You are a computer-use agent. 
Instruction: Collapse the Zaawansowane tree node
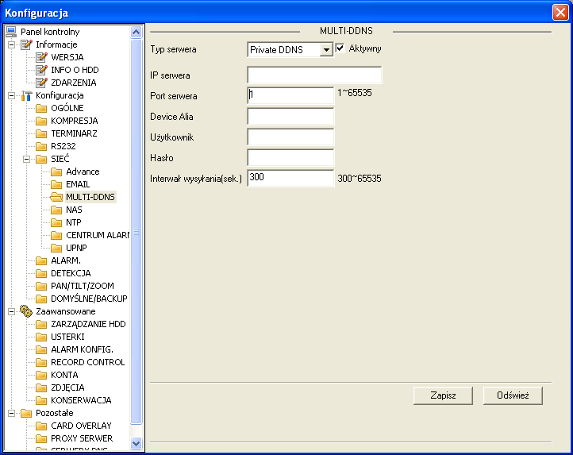[12, 311]
